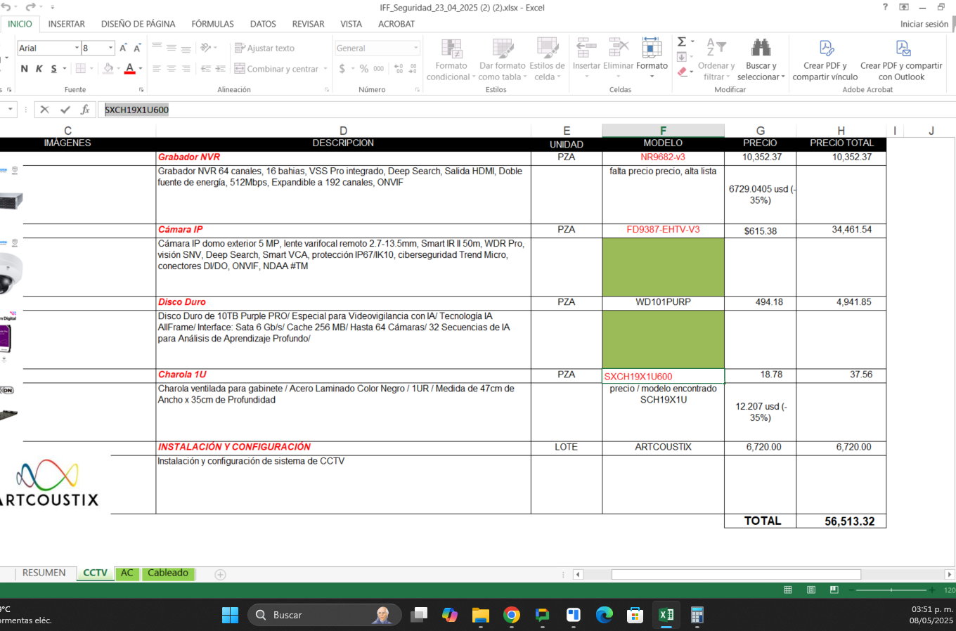956x631 pixels.
Task: Toggle bold (N) formatting
Action: 25,69
